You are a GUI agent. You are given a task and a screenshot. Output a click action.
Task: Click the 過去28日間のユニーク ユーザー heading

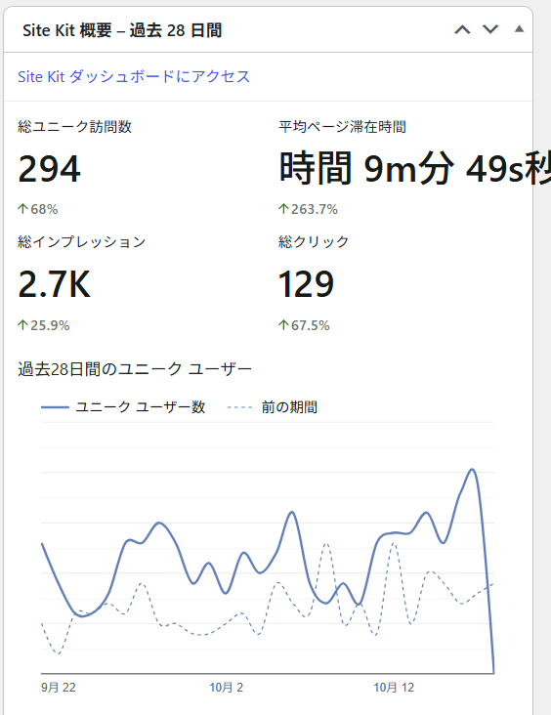135,369
